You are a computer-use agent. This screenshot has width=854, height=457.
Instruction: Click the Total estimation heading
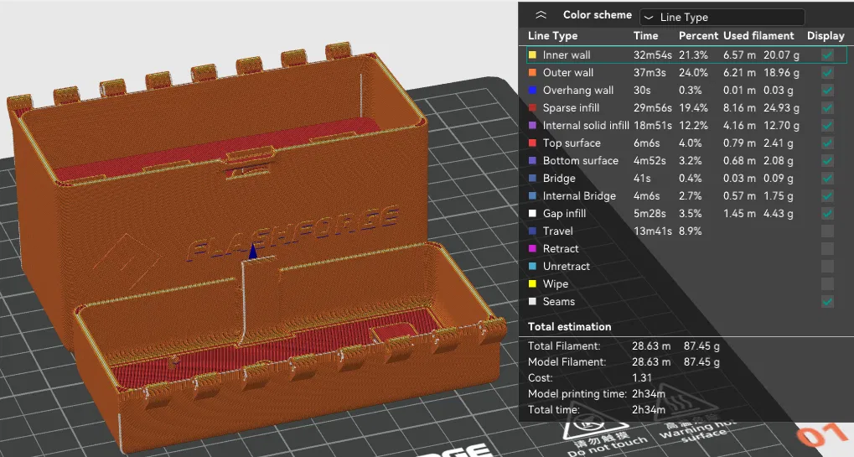570,327
